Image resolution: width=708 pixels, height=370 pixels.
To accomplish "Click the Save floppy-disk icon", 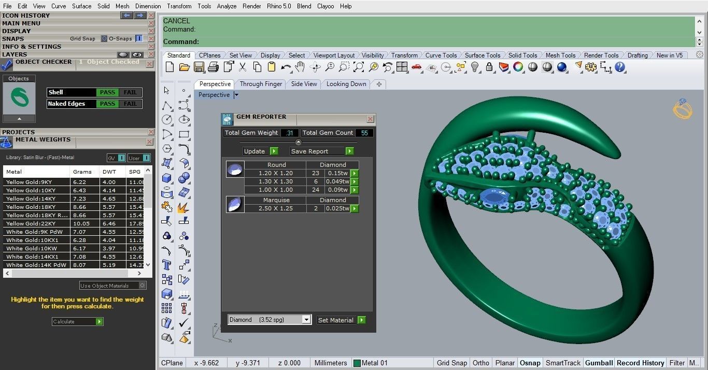I will (199, 67).
